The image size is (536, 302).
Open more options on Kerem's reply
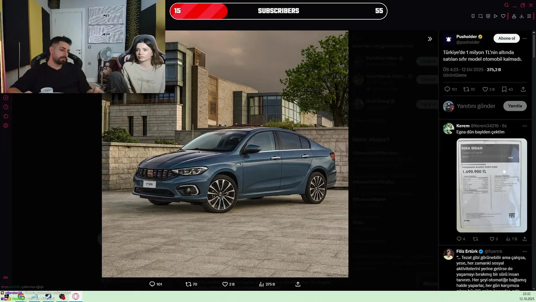[x=525, y=126]
